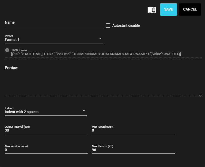Screen dimensions: 205x167
Task: Click the "Preset" field label
Action: 9,36
